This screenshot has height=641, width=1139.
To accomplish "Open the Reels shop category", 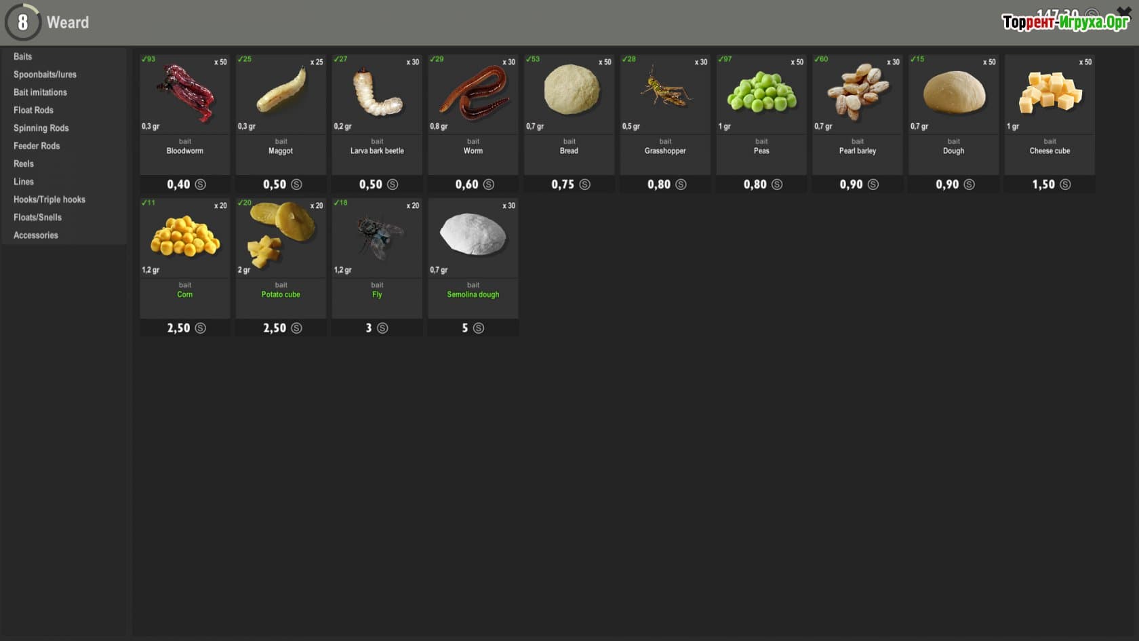I will click(24, 163).
